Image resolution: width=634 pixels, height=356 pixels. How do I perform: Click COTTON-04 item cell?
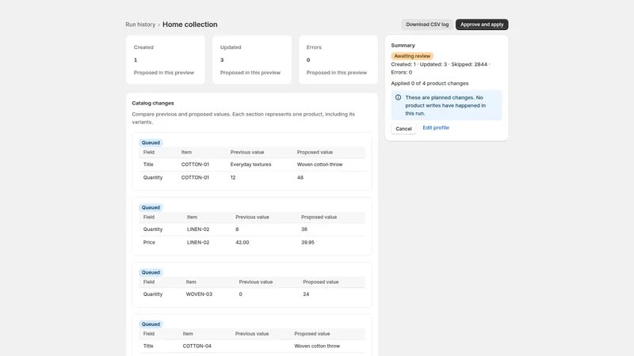[197, 346]
